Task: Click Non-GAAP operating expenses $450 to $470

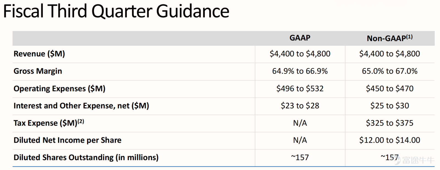Action: [390, 88]
